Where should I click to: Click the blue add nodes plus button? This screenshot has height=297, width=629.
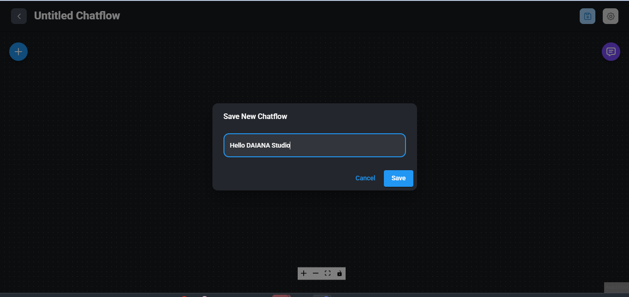(x=18, y=52)
